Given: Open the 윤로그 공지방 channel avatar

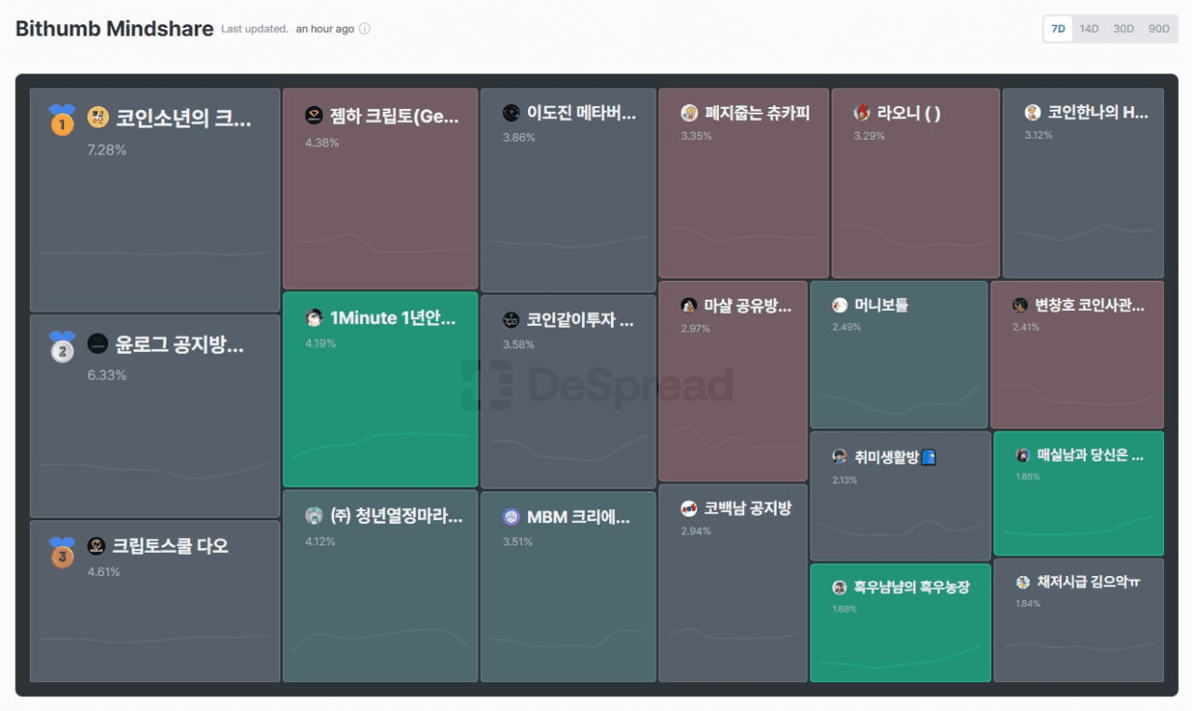Looking at the screenshot, I should [x=98, y=344].
